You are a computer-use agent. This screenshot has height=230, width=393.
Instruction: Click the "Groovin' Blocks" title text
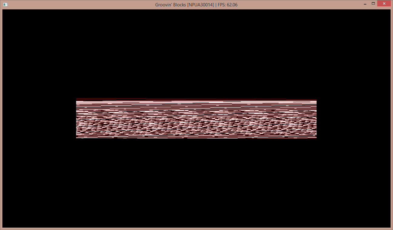click(x=170, y=5)
